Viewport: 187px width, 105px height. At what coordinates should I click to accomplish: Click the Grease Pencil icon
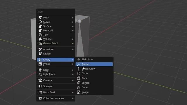point(40,43)
